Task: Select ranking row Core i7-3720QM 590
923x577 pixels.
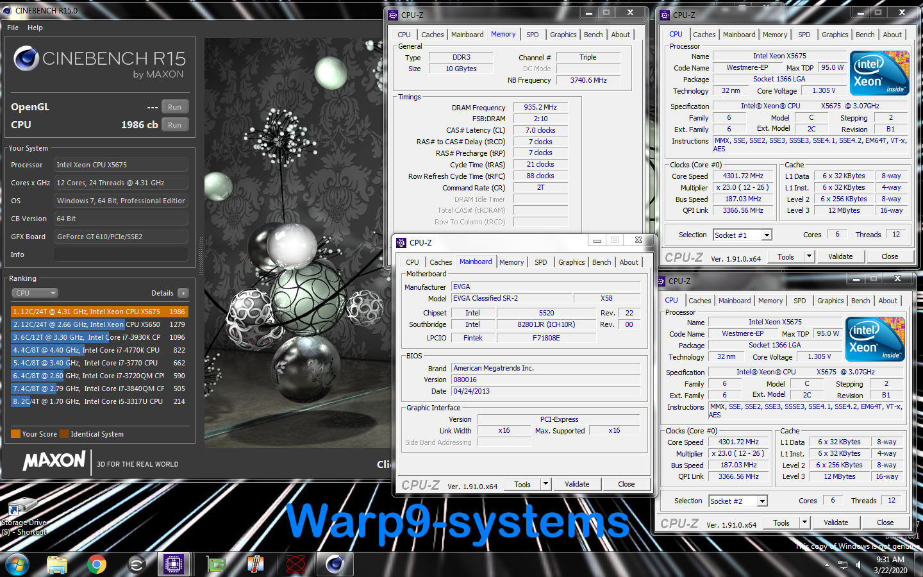Action: (x=99, y=376)
